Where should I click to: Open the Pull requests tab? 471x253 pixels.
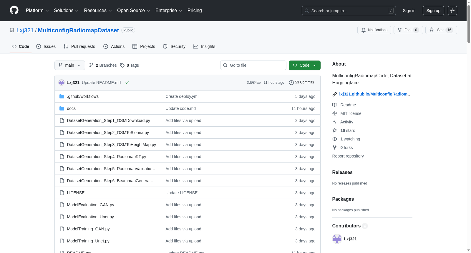click(x=79, y=46)
